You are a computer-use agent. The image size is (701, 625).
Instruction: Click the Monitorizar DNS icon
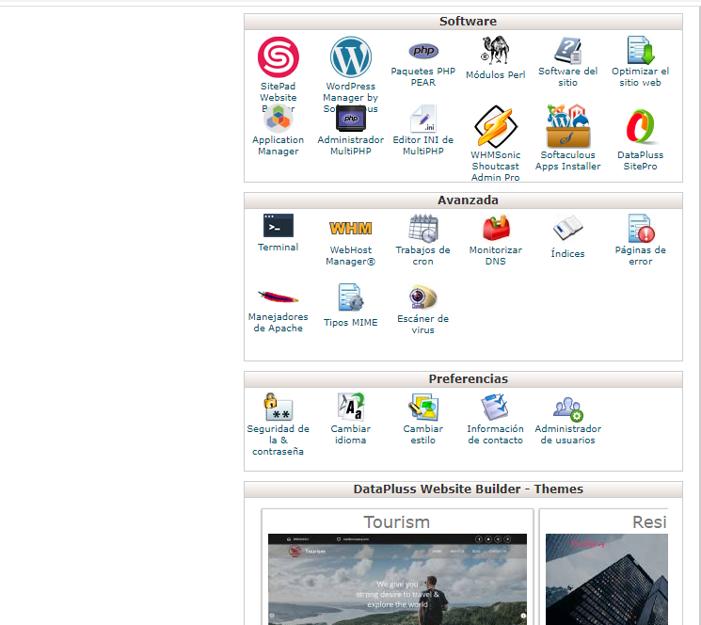[x=495, y=228]
